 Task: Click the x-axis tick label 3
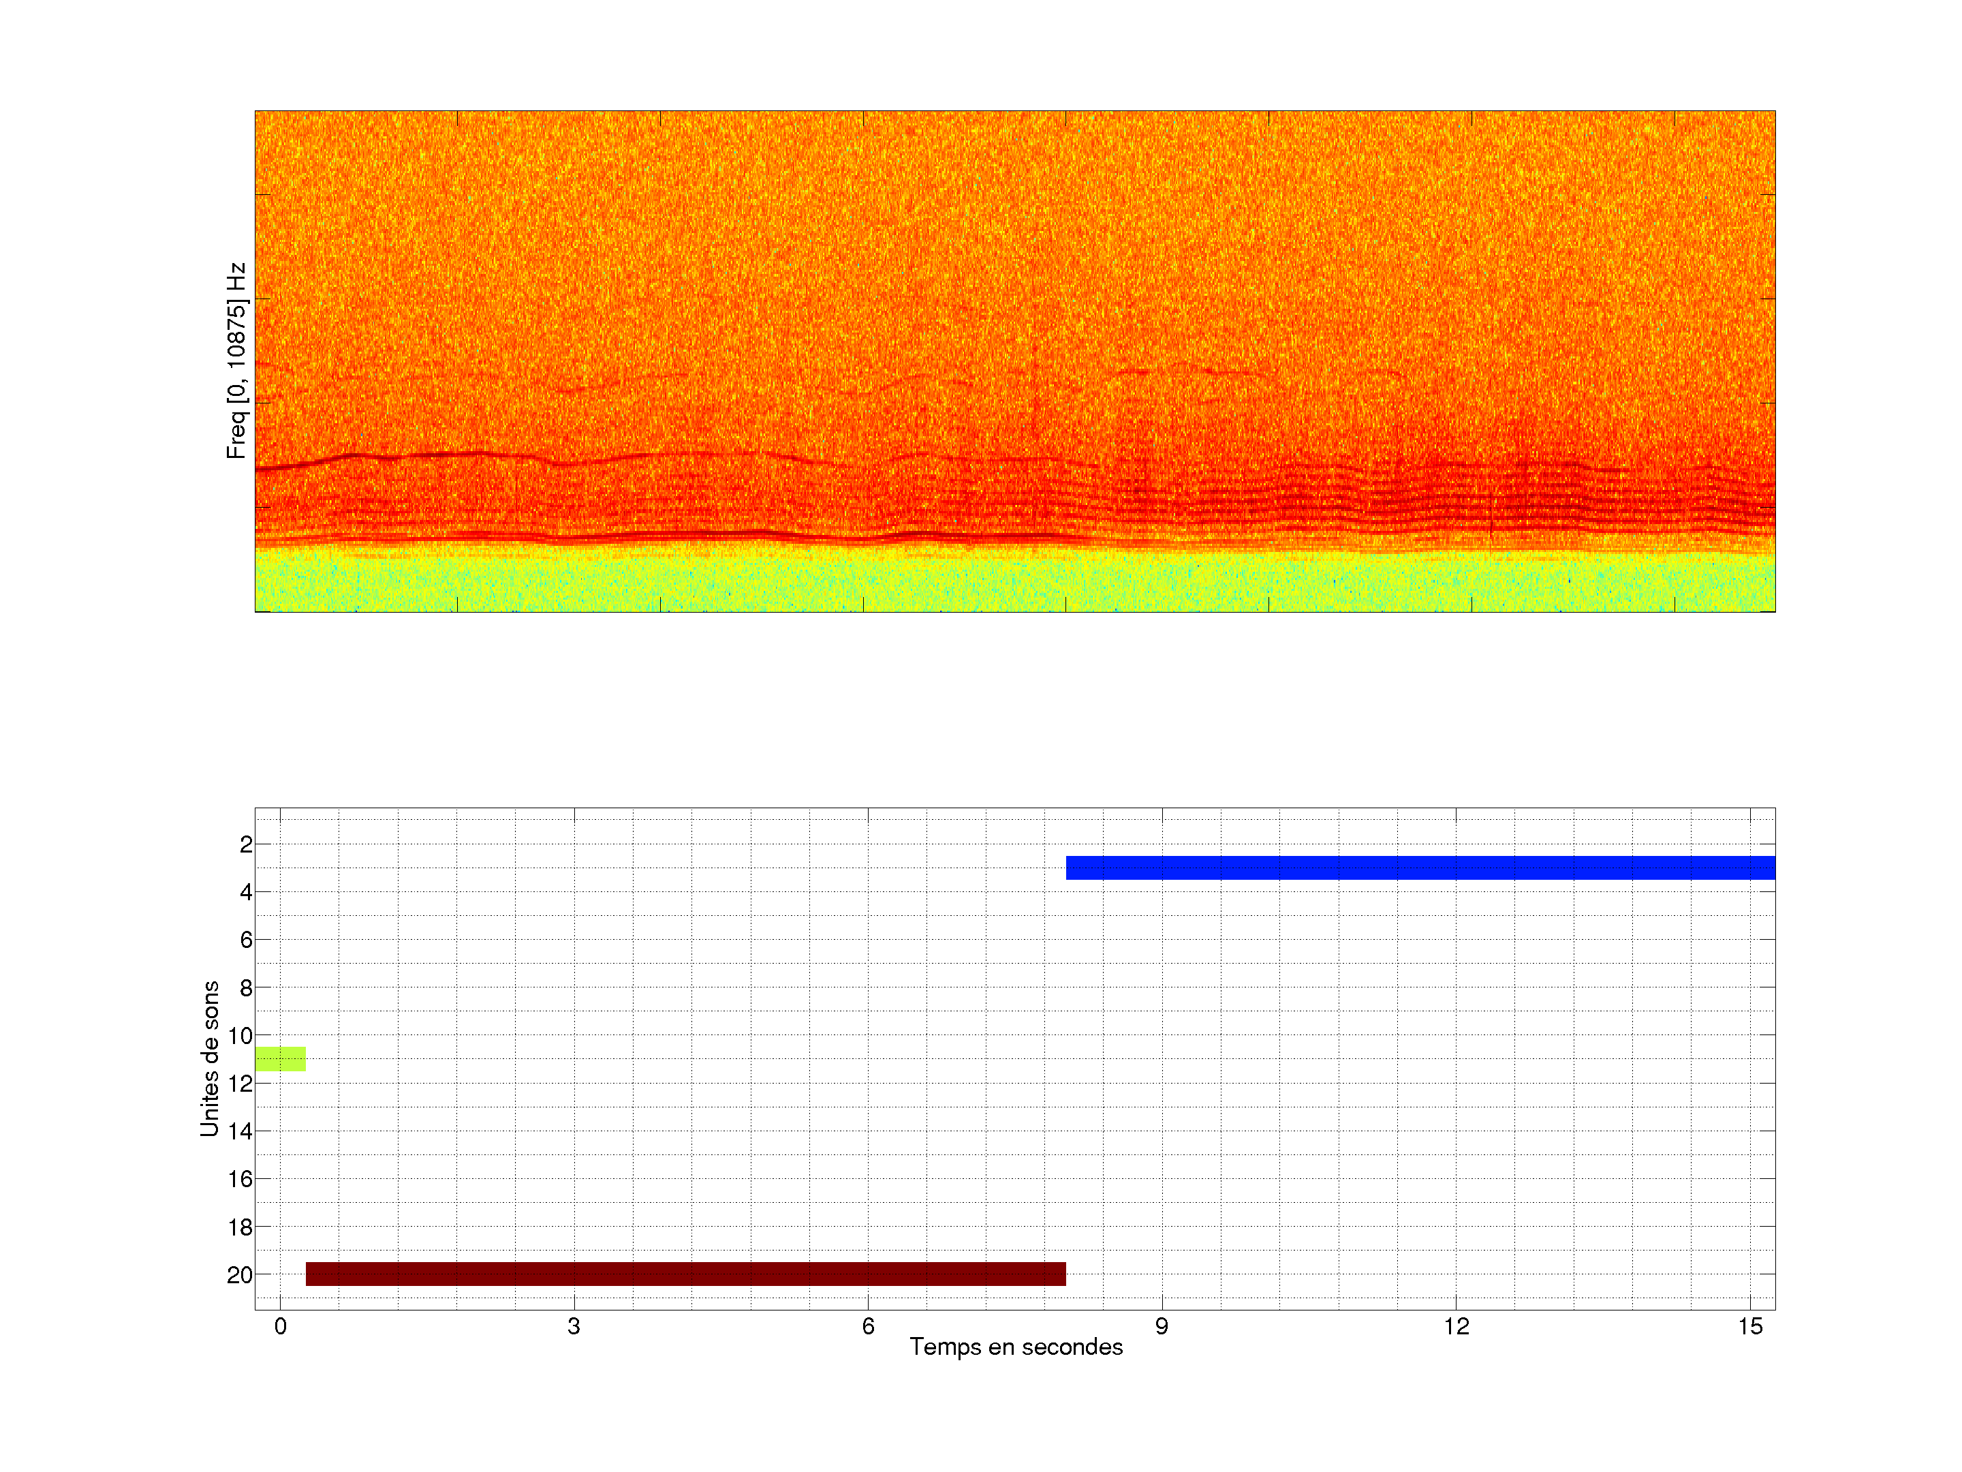pyautogui.click(x=574, y=1326)
